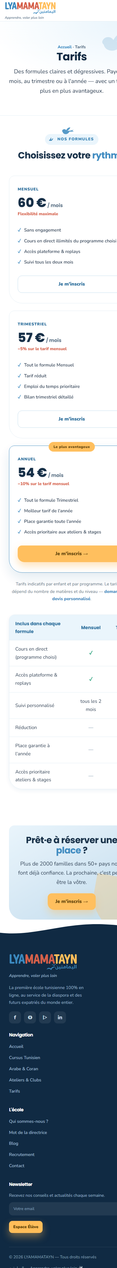Viewport: 117px width, 1268px height.
Task: Go to Cursus Tunisien in footer navigation
Action: 25,1057
